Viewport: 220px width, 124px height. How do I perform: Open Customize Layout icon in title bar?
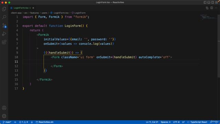217,2
